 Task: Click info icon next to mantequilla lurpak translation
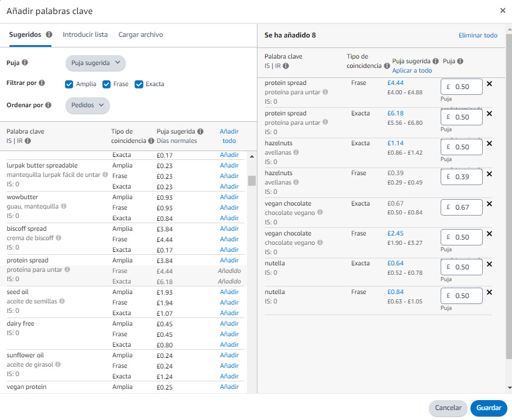[105, 175]
